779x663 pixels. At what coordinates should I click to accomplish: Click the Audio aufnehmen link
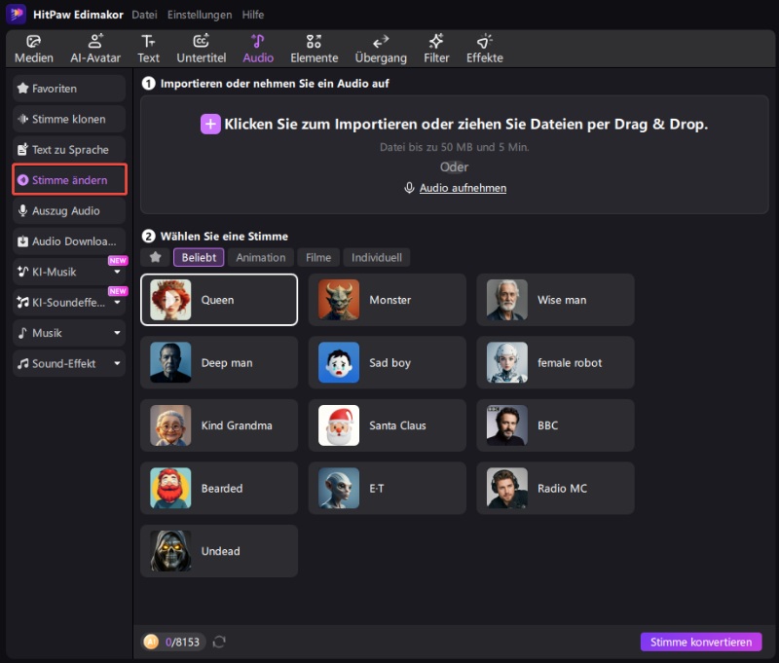pyautogui.click(x=462, y=188)
